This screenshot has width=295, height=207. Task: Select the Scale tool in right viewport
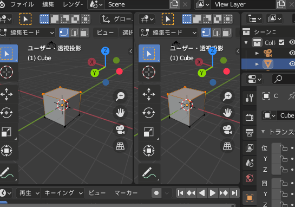click(x=149, y=132)
